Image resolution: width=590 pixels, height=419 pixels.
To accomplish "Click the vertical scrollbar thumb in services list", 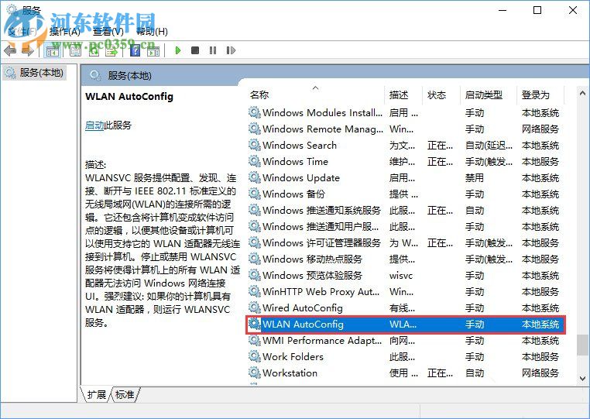I will coord(582,345).
